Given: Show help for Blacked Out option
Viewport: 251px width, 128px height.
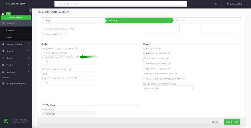Looking at the screenshot, I should point(159,48).
